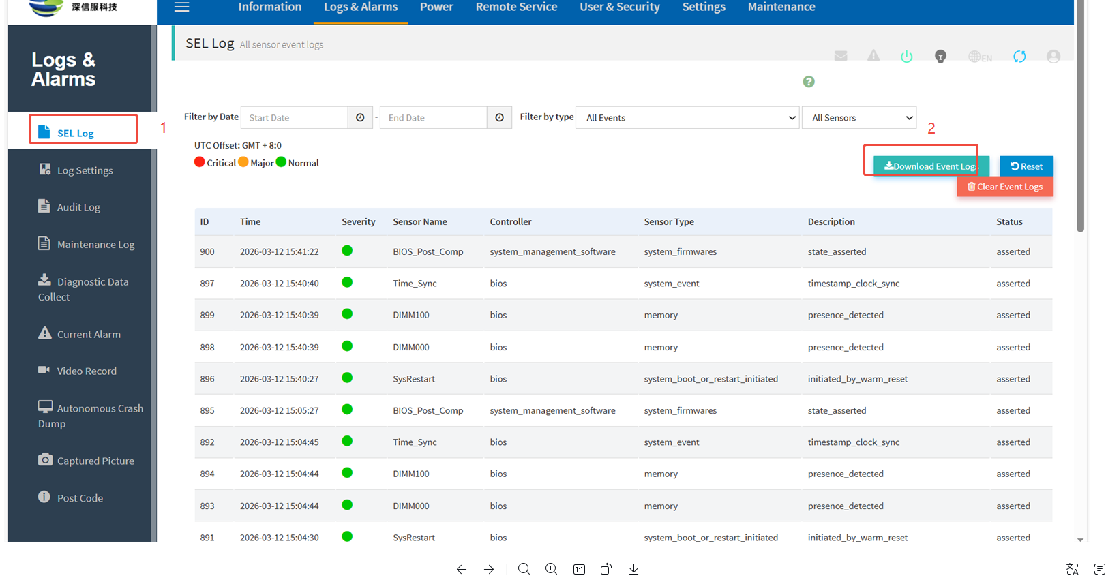
Task: Click the blue refresh icon
Action: pyautogui.click(x=1019, y=57)
